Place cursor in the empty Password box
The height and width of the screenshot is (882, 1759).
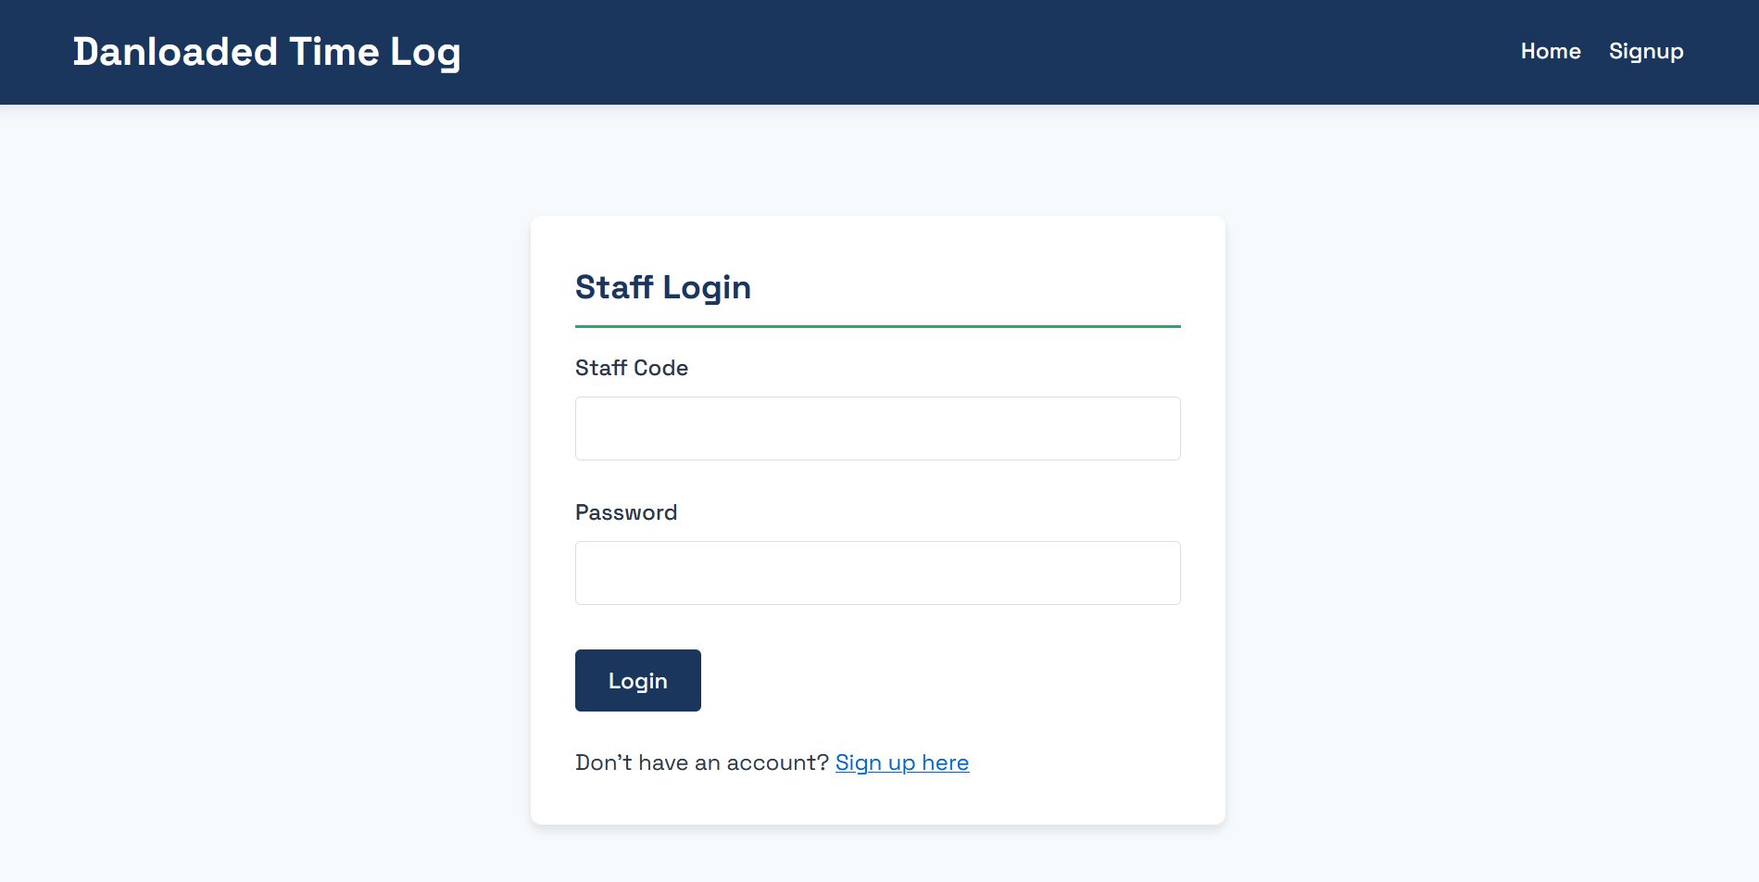coord(877,573)
